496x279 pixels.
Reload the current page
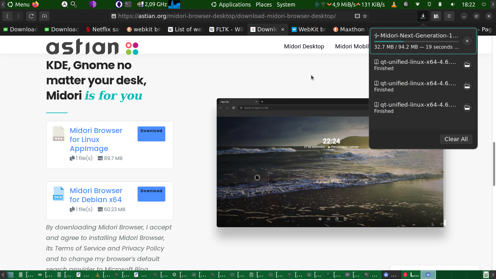click(31, 16)
